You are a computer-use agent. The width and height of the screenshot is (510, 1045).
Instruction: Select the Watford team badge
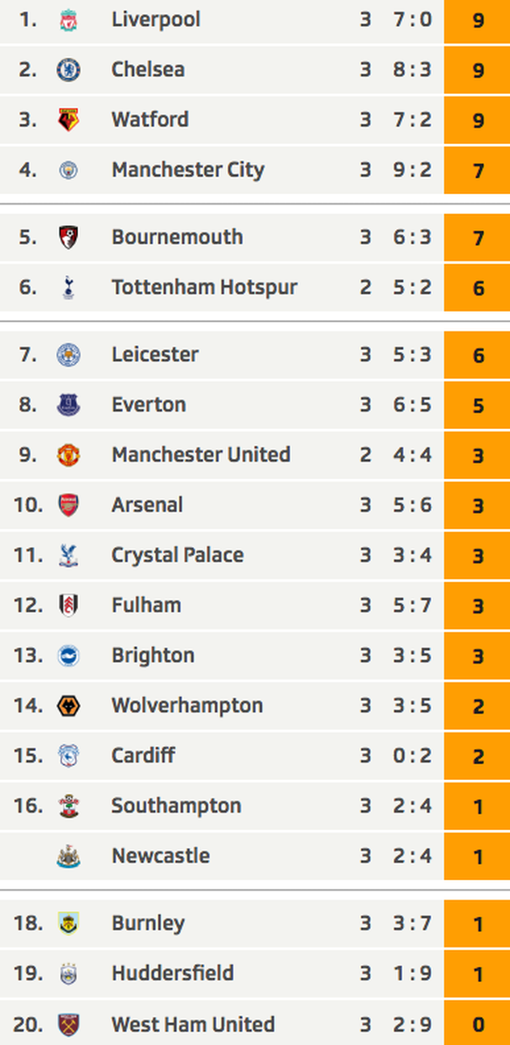coord(68,120)
